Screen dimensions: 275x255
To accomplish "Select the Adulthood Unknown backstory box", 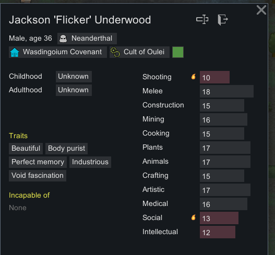I will [74, 90].
